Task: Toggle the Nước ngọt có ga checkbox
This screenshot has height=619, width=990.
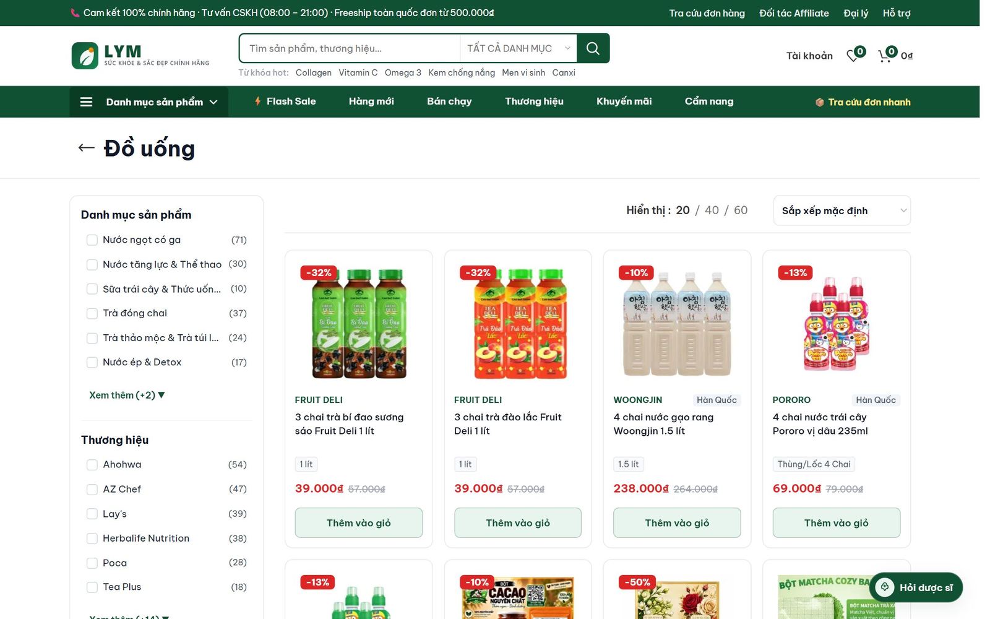Action: point(92,240)
